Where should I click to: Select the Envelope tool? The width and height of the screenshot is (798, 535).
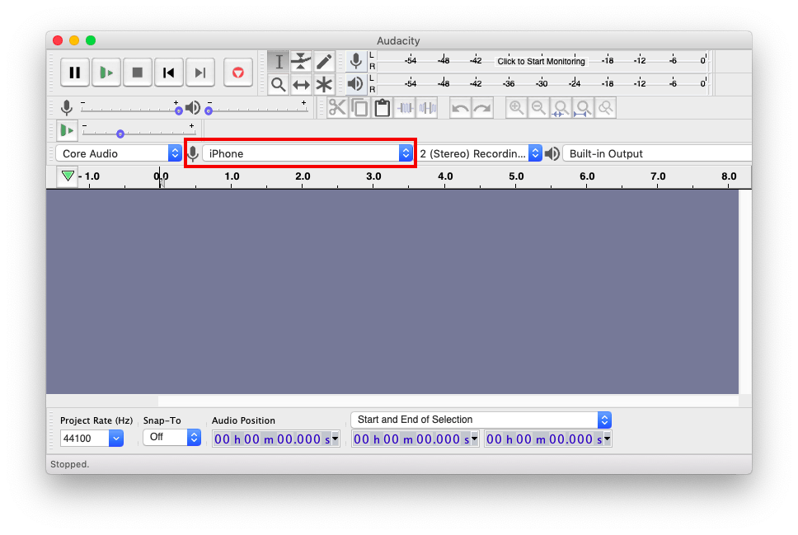pyautogui.click(x=301, y=62)
